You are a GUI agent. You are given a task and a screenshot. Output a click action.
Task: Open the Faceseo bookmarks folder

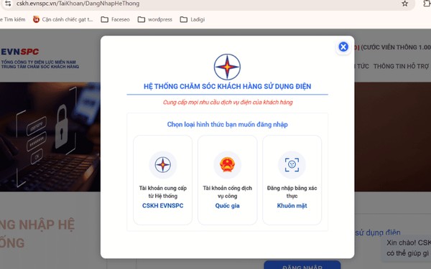point(115,19)
